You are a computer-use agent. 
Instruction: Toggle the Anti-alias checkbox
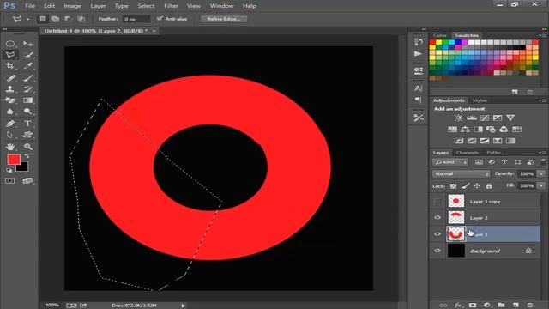tap(160, 19)
